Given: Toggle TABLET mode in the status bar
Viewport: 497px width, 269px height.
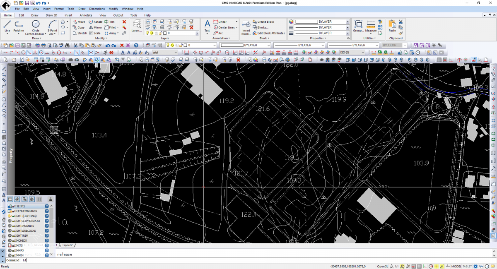Looking at the screenshot, I should 467,266.
